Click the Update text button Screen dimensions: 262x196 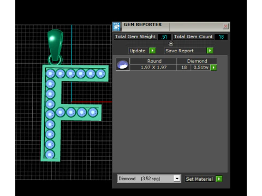[x=138, y=51]
